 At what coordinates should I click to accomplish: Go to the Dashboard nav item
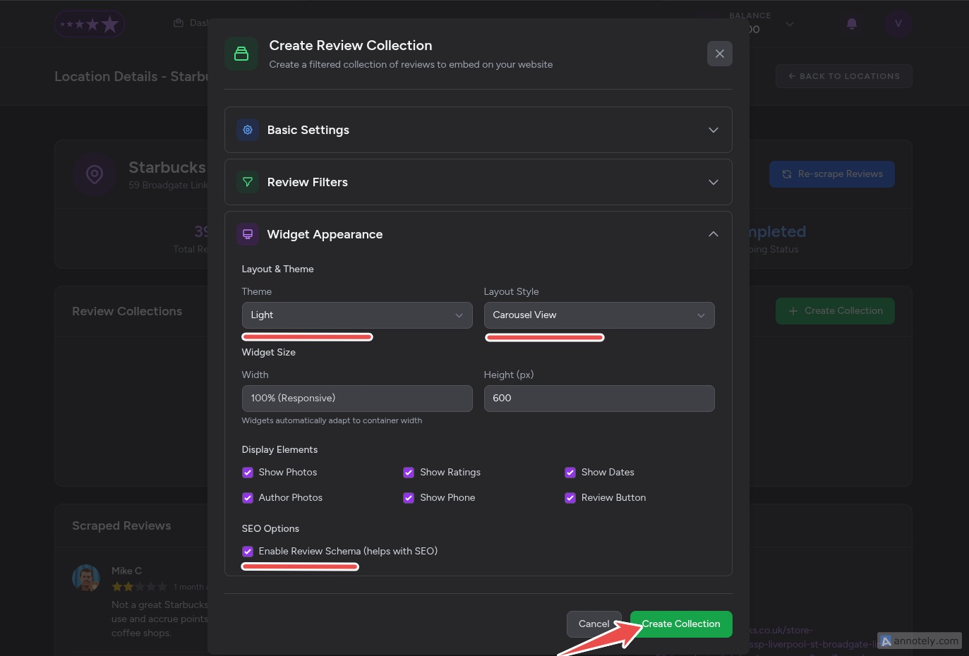pos(194,23)
